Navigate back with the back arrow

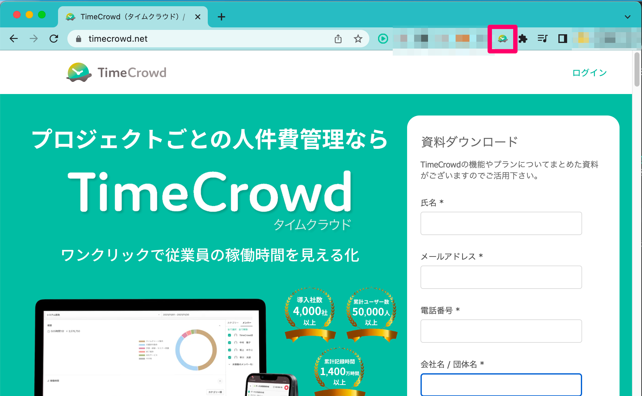click(x=13, y=38)
